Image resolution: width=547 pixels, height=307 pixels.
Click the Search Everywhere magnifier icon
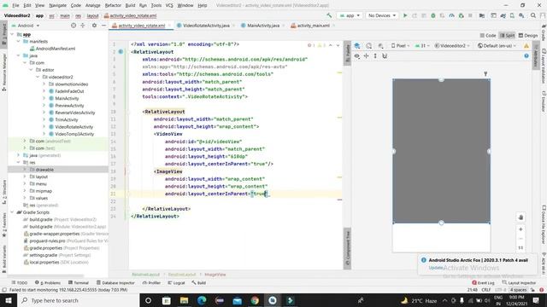533,15
